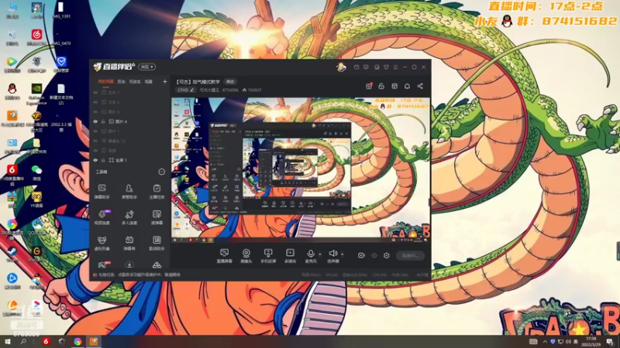Add a new scene with plus icon
This screenshot has width=620, height=348.
click(x=165, y=82)
